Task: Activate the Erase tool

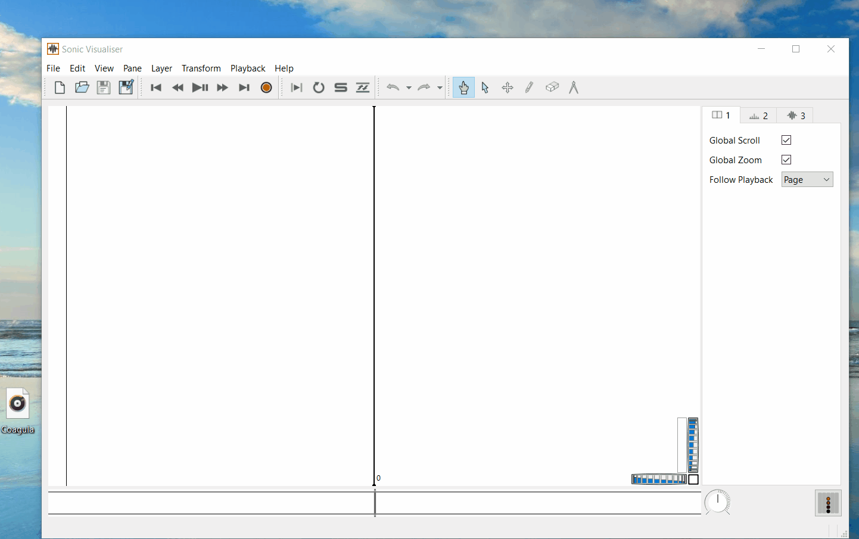Action: tap(552, 88)
